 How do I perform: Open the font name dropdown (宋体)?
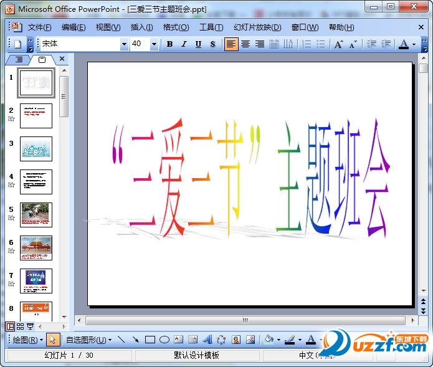(x=124, y=44)
